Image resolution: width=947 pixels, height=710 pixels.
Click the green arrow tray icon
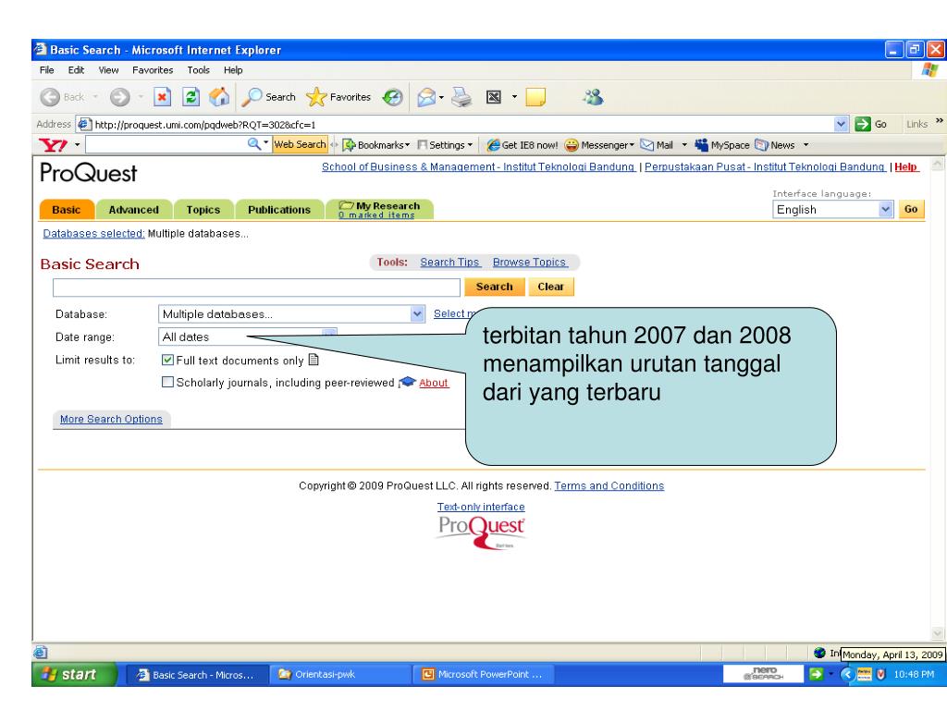click(816, 674)
